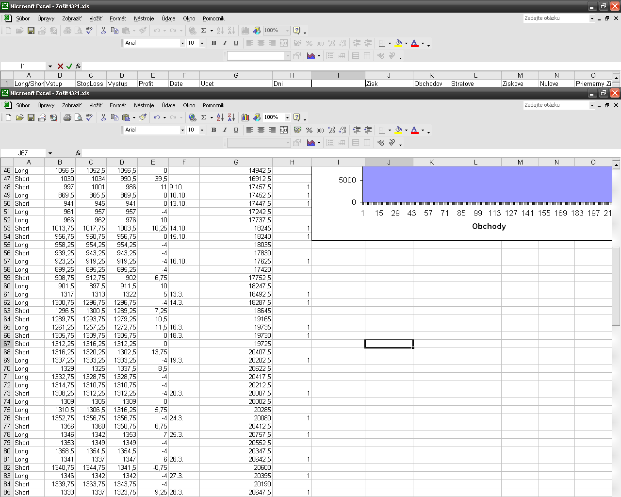The height and width of the screenshot is (497, 621).
Task: Click chart axis title 'Obchody'
Action: (x=489, y=226)
